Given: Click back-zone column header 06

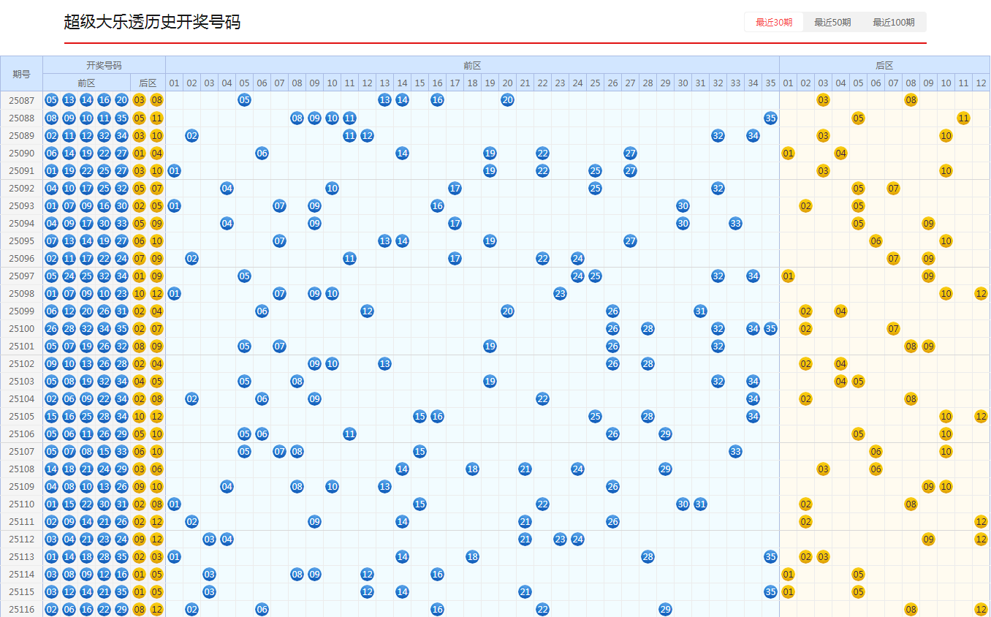Looking at the screenshot, I should pos(876,83).
